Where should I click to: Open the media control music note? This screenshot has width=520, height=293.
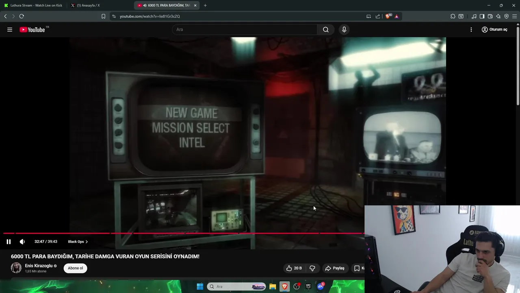tap(474, 16)
